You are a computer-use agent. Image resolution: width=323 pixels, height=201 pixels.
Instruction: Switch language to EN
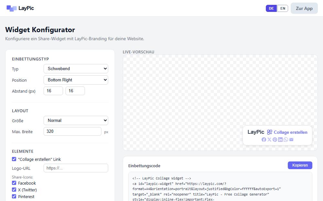[283, 8]
